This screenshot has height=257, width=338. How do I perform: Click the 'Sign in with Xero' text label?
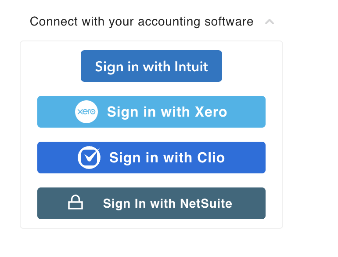tap(167, 112)
